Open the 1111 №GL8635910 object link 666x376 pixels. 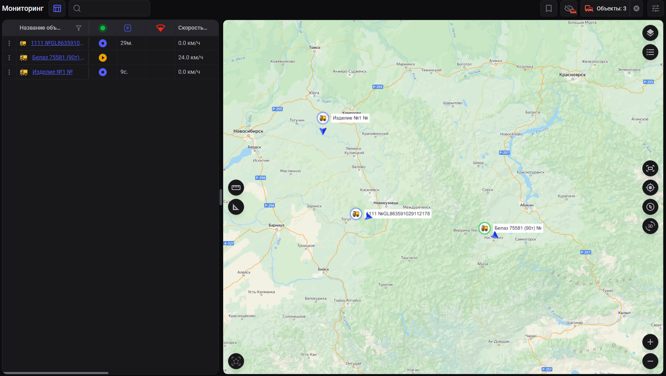(x=57, y=43)
